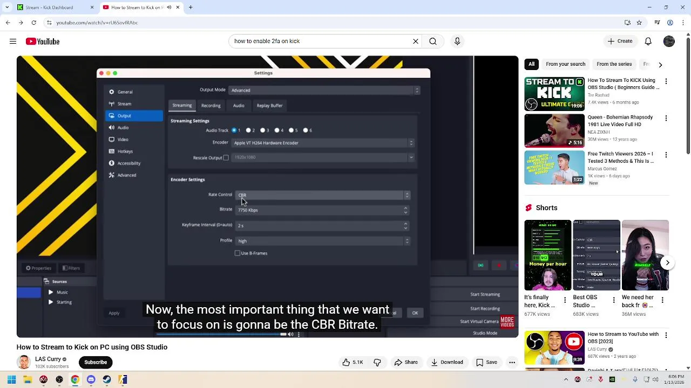Open 'We need her back' Short

click(645, 255)
